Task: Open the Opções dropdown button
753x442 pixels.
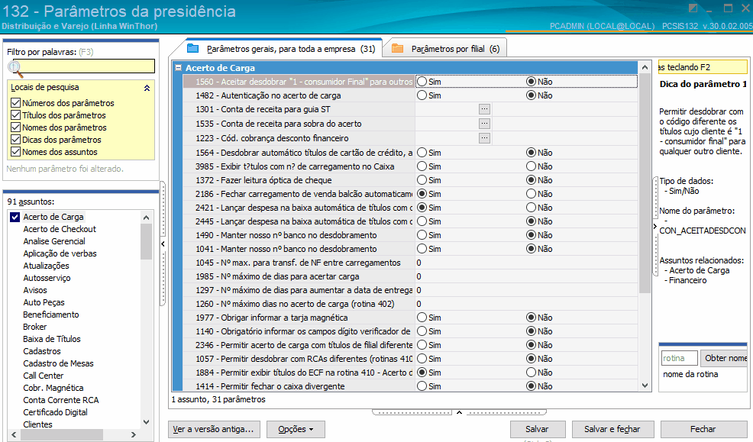Action: click(296, 429)
